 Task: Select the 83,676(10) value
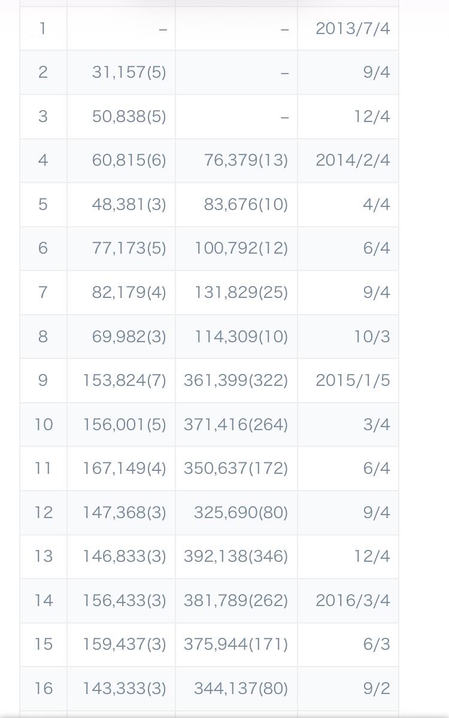point(245,205)
